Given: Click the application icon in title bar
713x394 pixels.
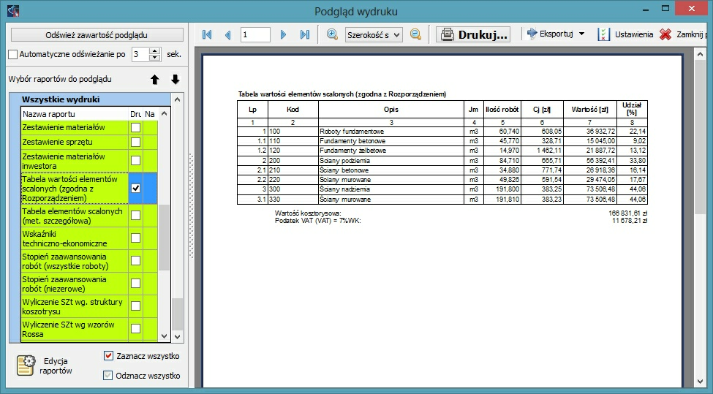Looking at the screenshot, I should click(x=13, y=10).
